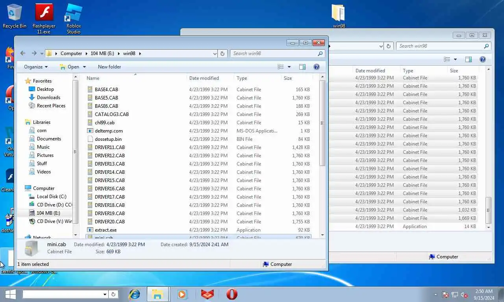Toggle the preview pane in the back window
The height and width of the screenshot is (302, 504).
tap(469, 59)
